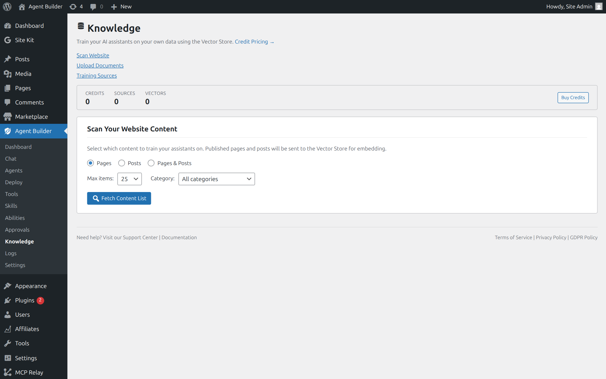Click the Media library icon

pos(8,74)
